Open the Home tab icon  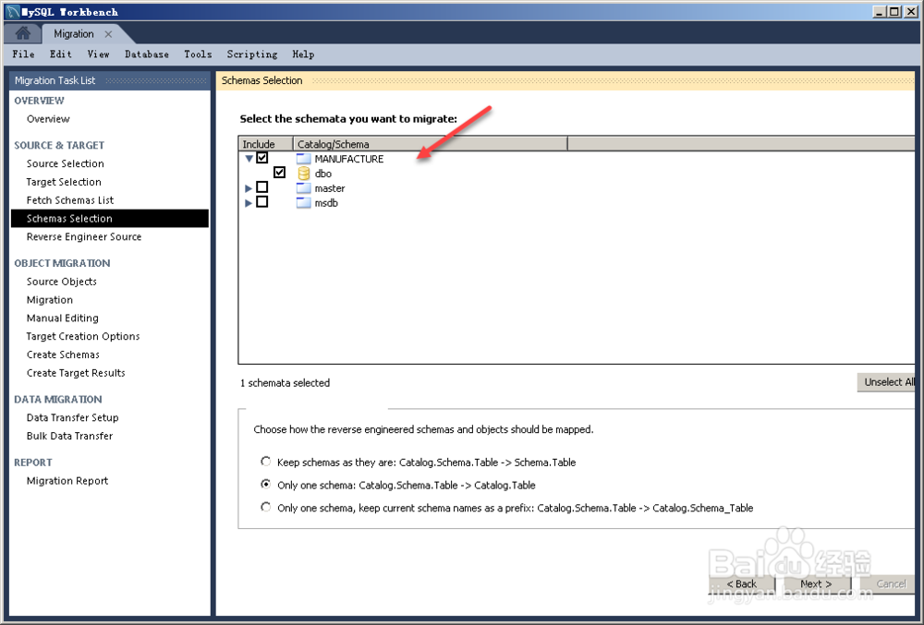coord(23,33)
